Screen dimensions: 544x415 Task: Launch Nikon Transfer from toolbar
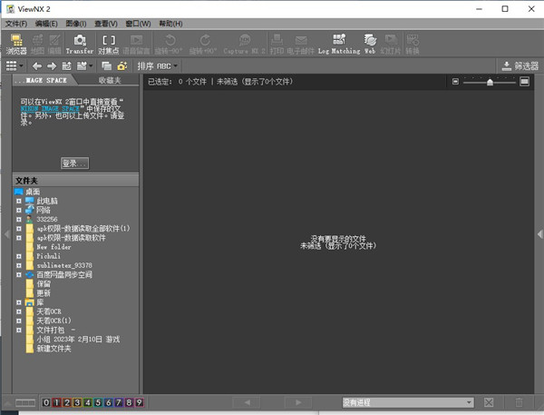click(x=80, y=44)
